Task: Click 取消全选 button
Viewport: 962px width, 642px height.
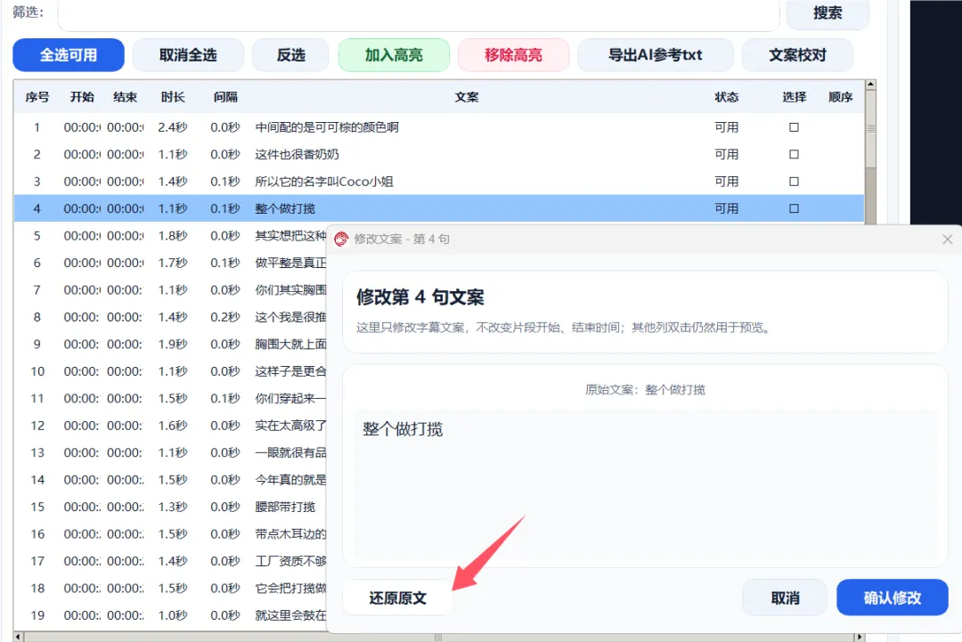Action: pos(188,55)
